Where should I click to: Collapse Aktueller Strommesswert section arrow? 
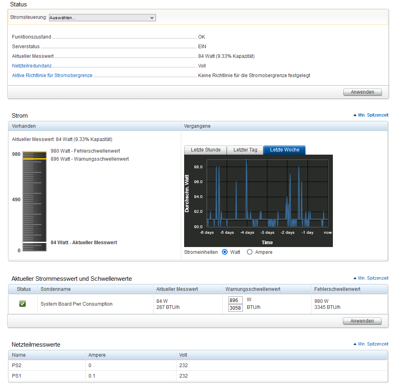pyautogui.click(x=355, y=278)
